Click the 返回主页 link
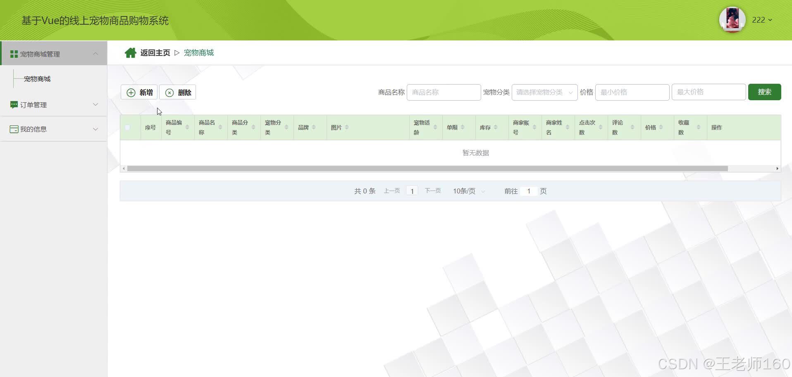The height and width of the screenshot is (377, 792). pyautogui.click(x=155, y=53)
